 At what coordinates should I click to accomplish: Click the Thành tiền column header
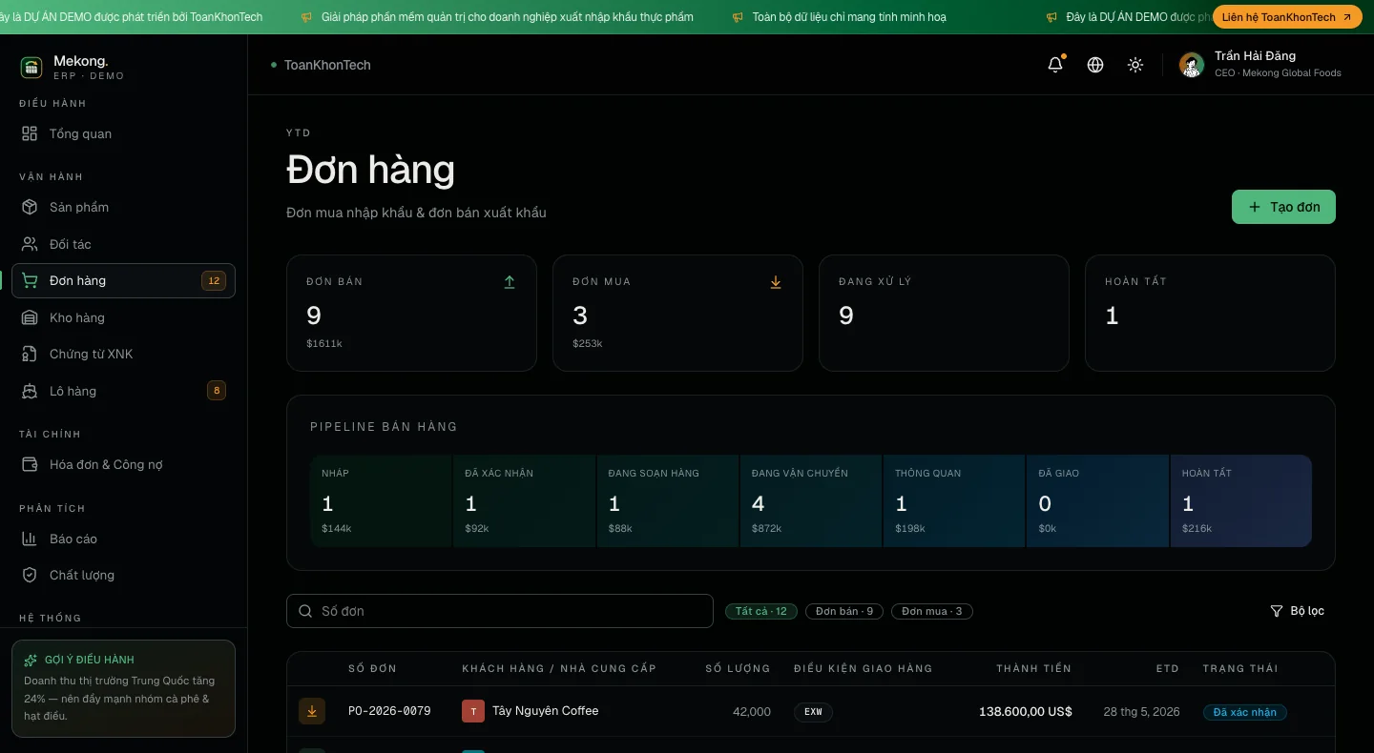point(1034,668)
